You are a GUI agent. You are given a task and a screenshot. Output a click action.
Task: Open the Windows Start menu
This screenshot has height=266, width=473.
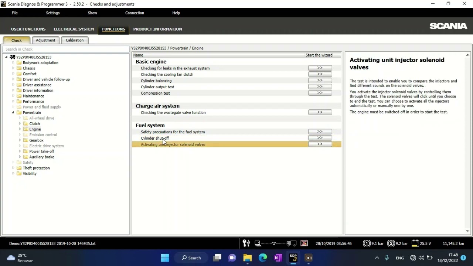point(165,258)
